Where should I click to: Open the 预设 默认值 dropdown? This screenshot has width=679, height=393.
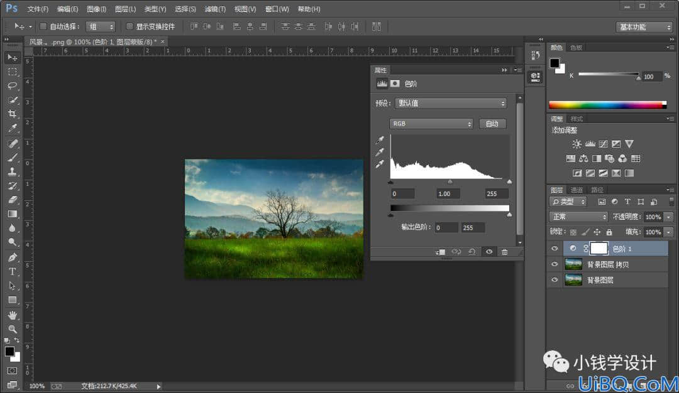[451, 104]
